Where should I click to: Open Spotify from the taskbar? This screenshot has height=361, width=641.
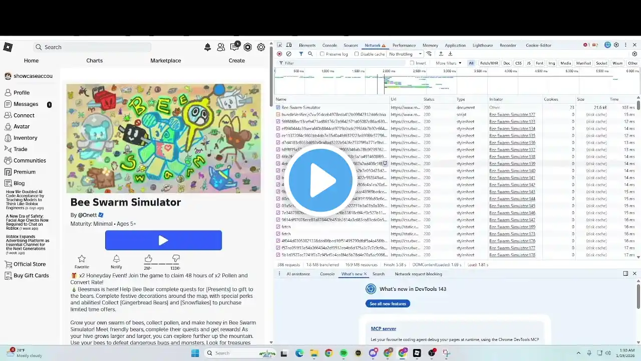344,353
